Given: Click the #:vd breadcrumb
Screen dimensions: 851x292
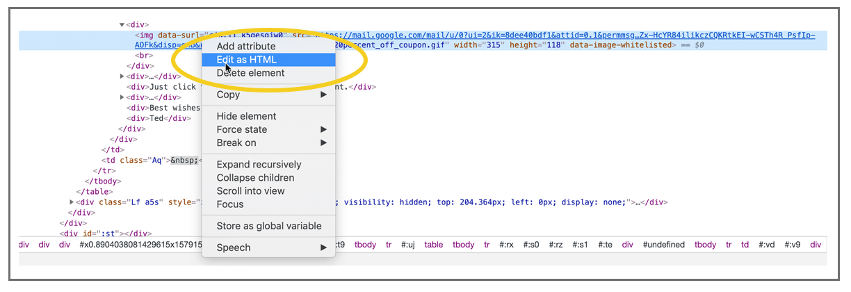Looking at the screenshot, I should point(768,245).
